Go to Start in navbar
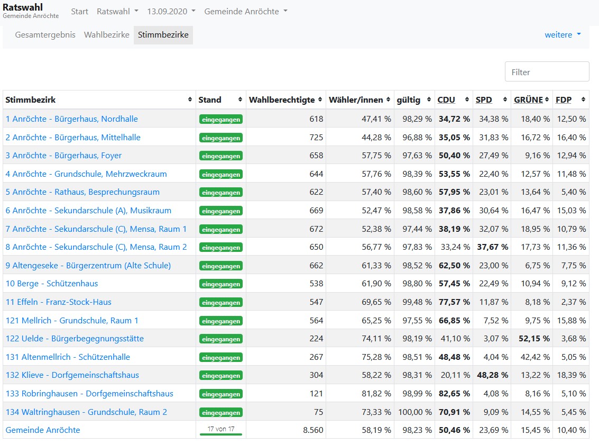This screenshot has height=444, width=599. coord(79,12)
